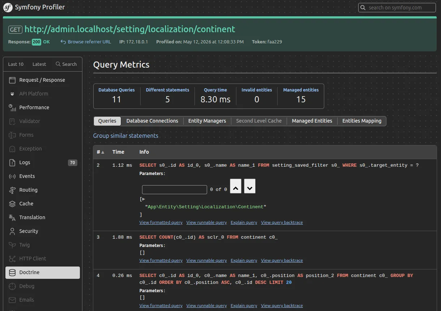441x311 pixels.
Task: Focus the parameters search input in query 2
Action: click(x=175, y=189)
